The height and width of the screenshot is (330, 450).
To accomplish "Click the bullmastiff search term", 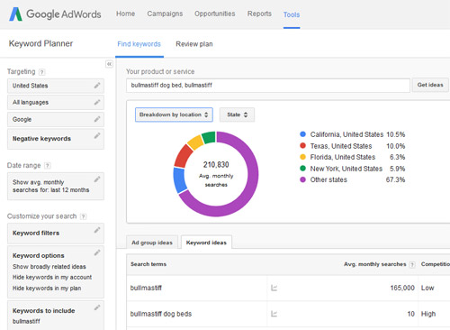I will pyautogui.click(x=146, y=288).
